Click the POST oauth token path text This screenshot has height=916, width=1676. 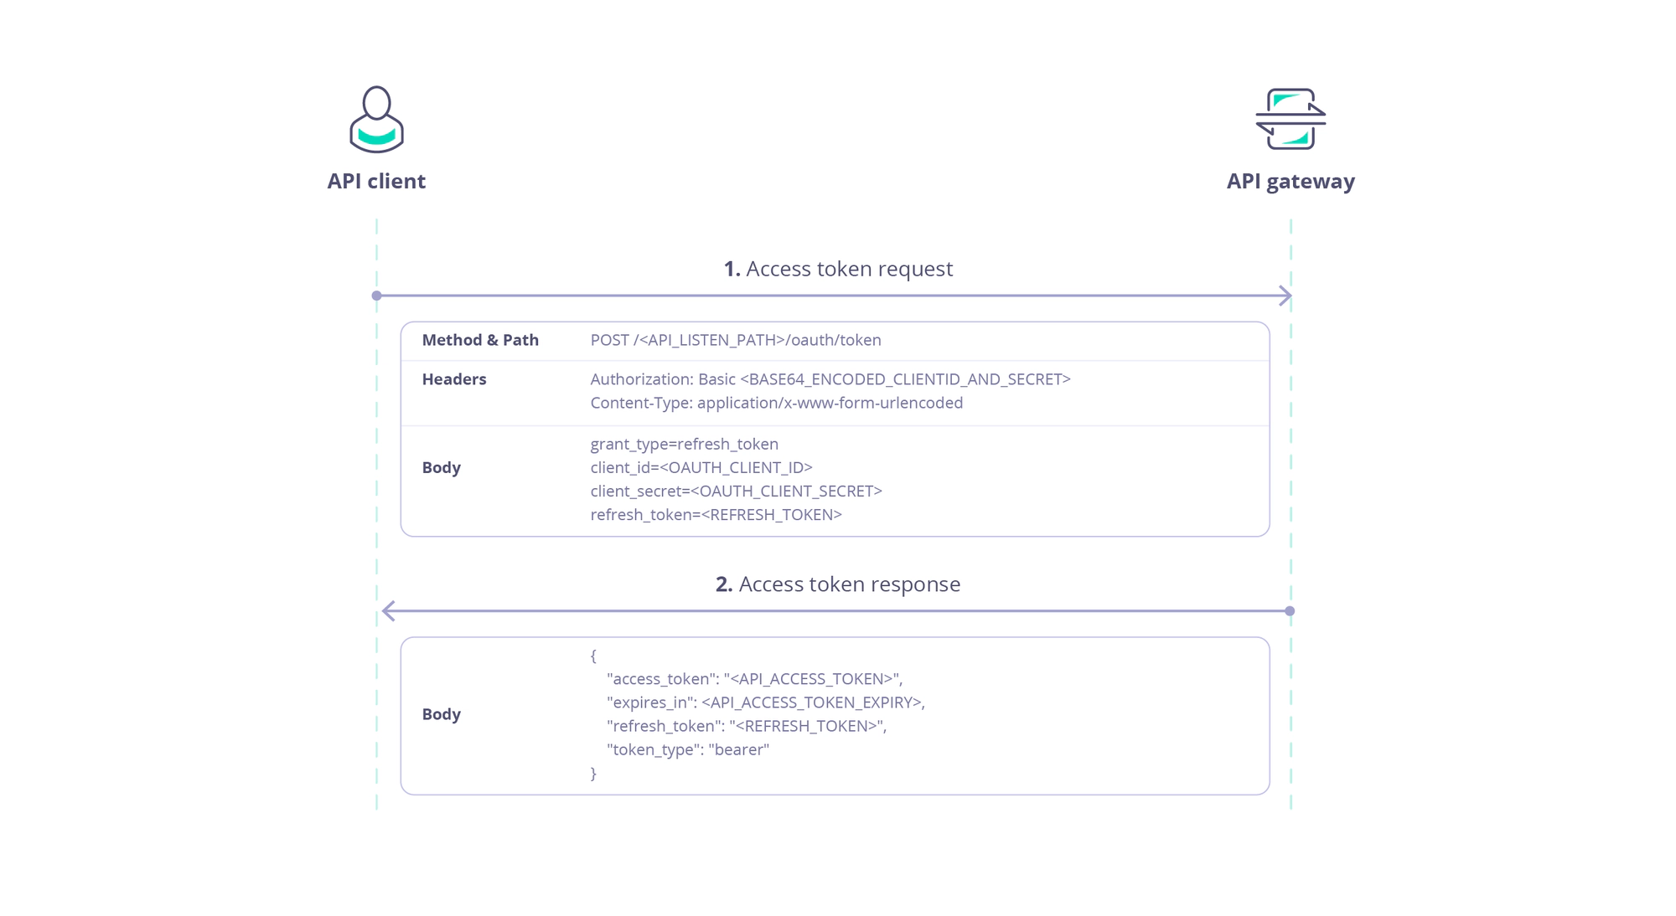click(736, 338)
